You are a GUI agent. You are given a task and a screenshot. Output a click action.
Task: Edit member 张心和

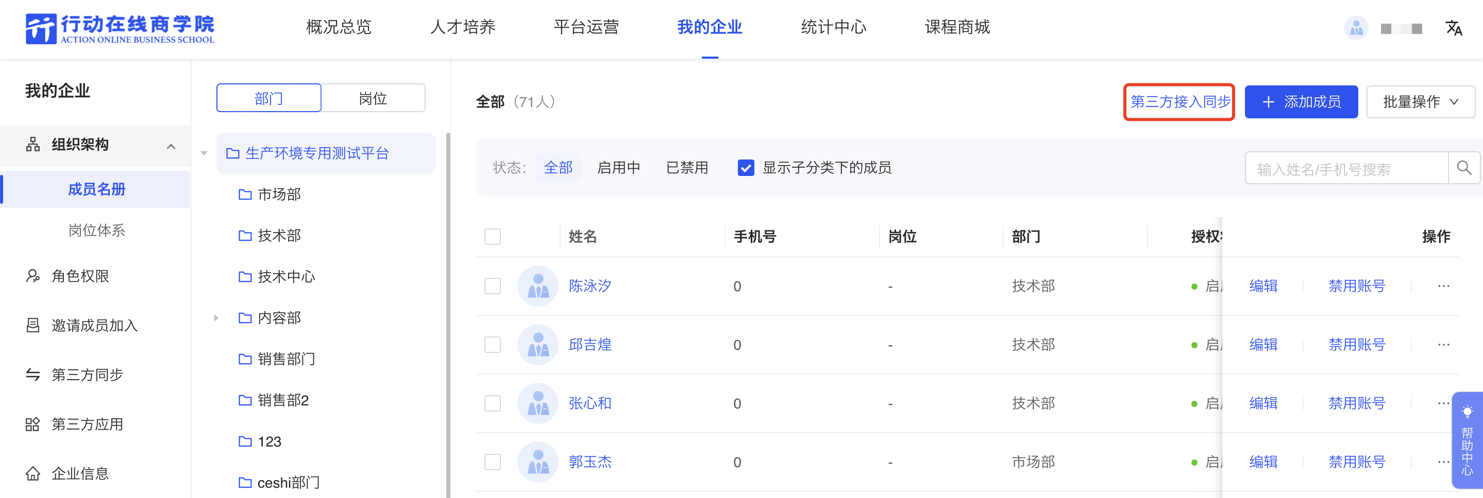tap(1263, 403)
